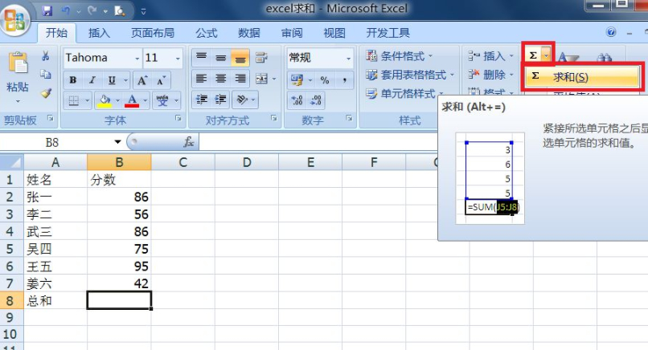648x350 pixels.
Task: Open the Customize Quick Access Toolbar arrow
Action: point(143,11)
